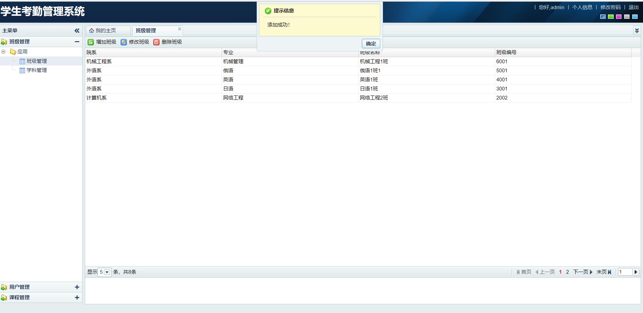Click the 班级管理 accordion folder icon
The image size is (643, 313).
tap(4, 42)
